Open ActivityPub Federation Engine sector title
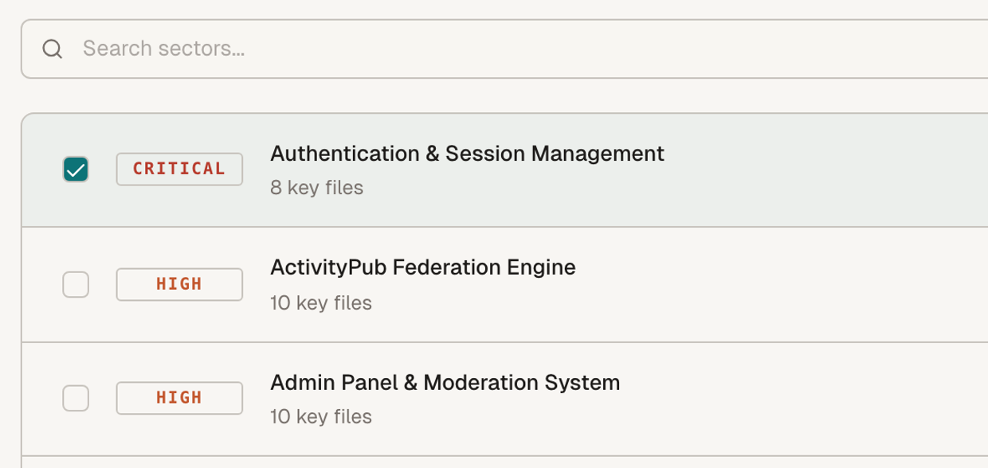 click(423, 267)
